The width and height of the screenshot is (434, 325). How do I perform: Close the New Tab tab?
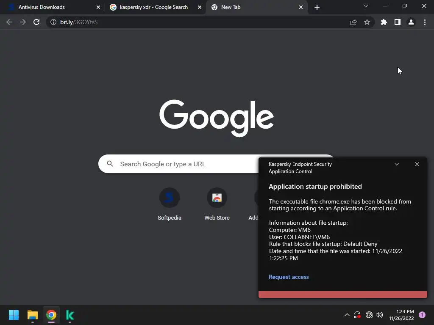point(301,7)
